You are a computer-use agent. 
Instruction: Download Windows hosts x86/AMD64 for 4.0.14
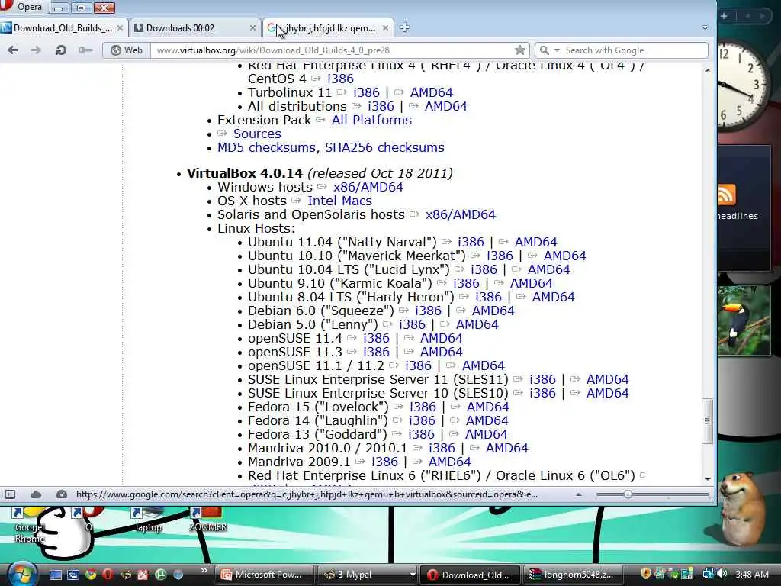pos(368,188)
